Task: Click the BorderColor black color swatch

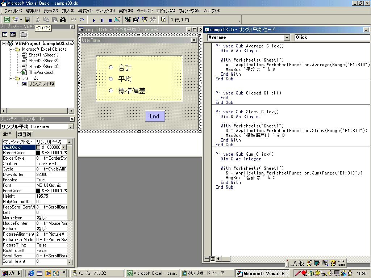Action: tap(38, 153)
